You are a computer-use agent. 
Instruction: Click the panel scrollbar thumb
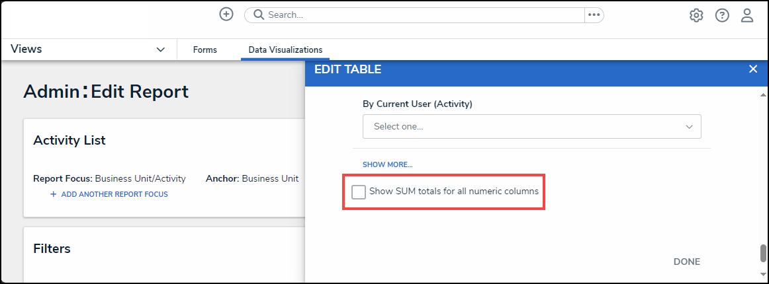(763, 253)
